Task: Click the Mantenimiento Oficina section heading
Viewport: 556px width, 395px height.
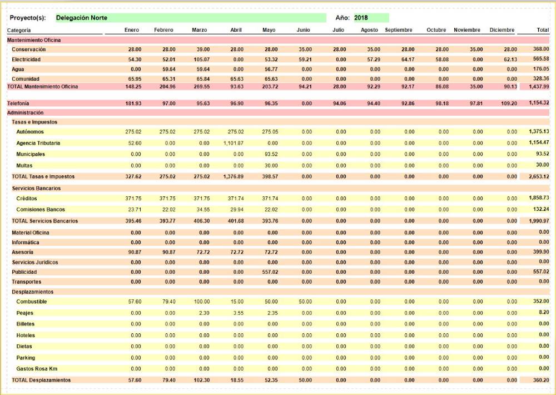Action: pos(34,40)
